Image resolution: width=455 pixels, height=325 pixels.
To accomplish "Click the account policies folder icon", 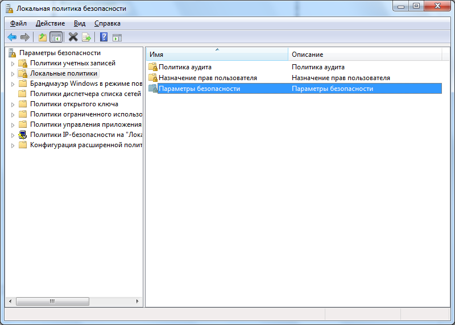I will point(23,63).
